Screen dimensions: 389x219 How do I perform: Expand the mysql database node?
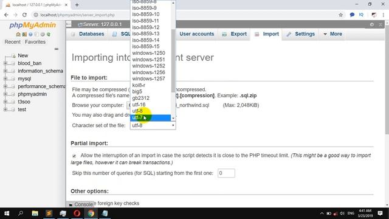(x=5, y=78)
